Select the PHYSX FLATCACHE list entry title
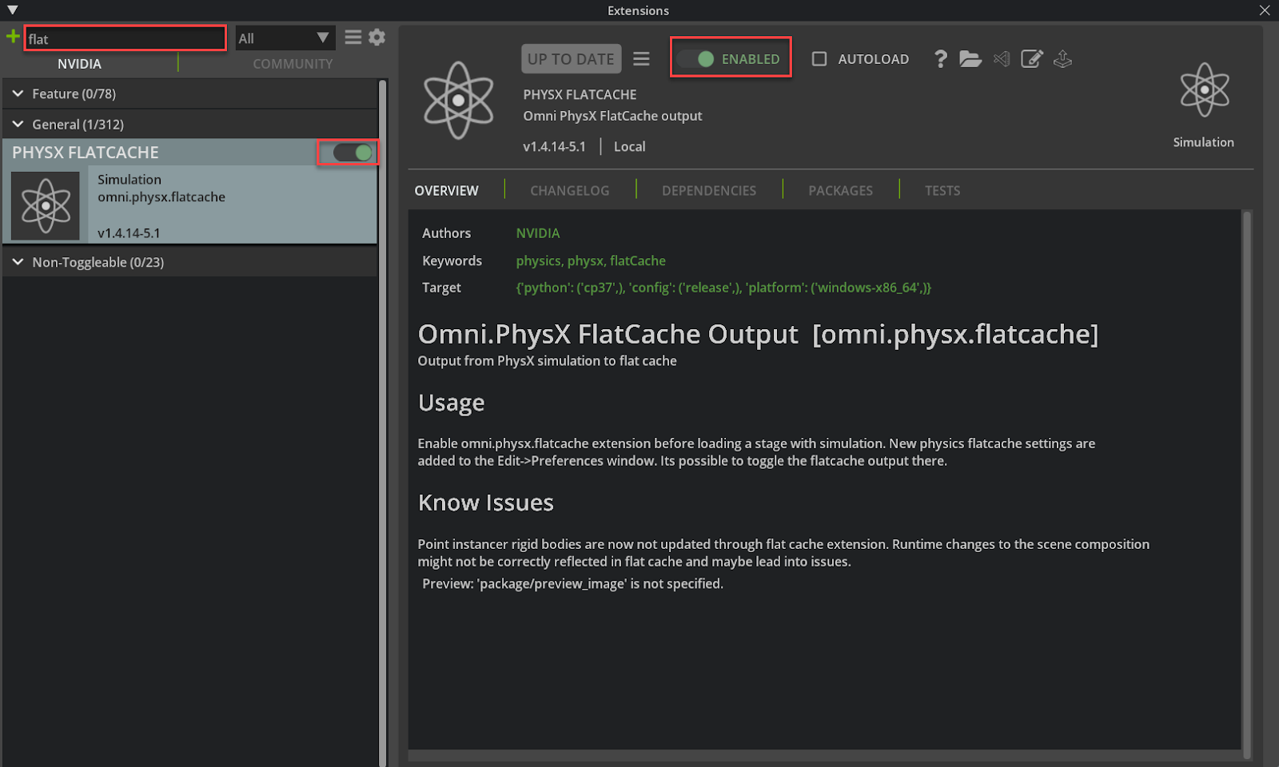Viewport: 1279px width, 767px height. 86,153
